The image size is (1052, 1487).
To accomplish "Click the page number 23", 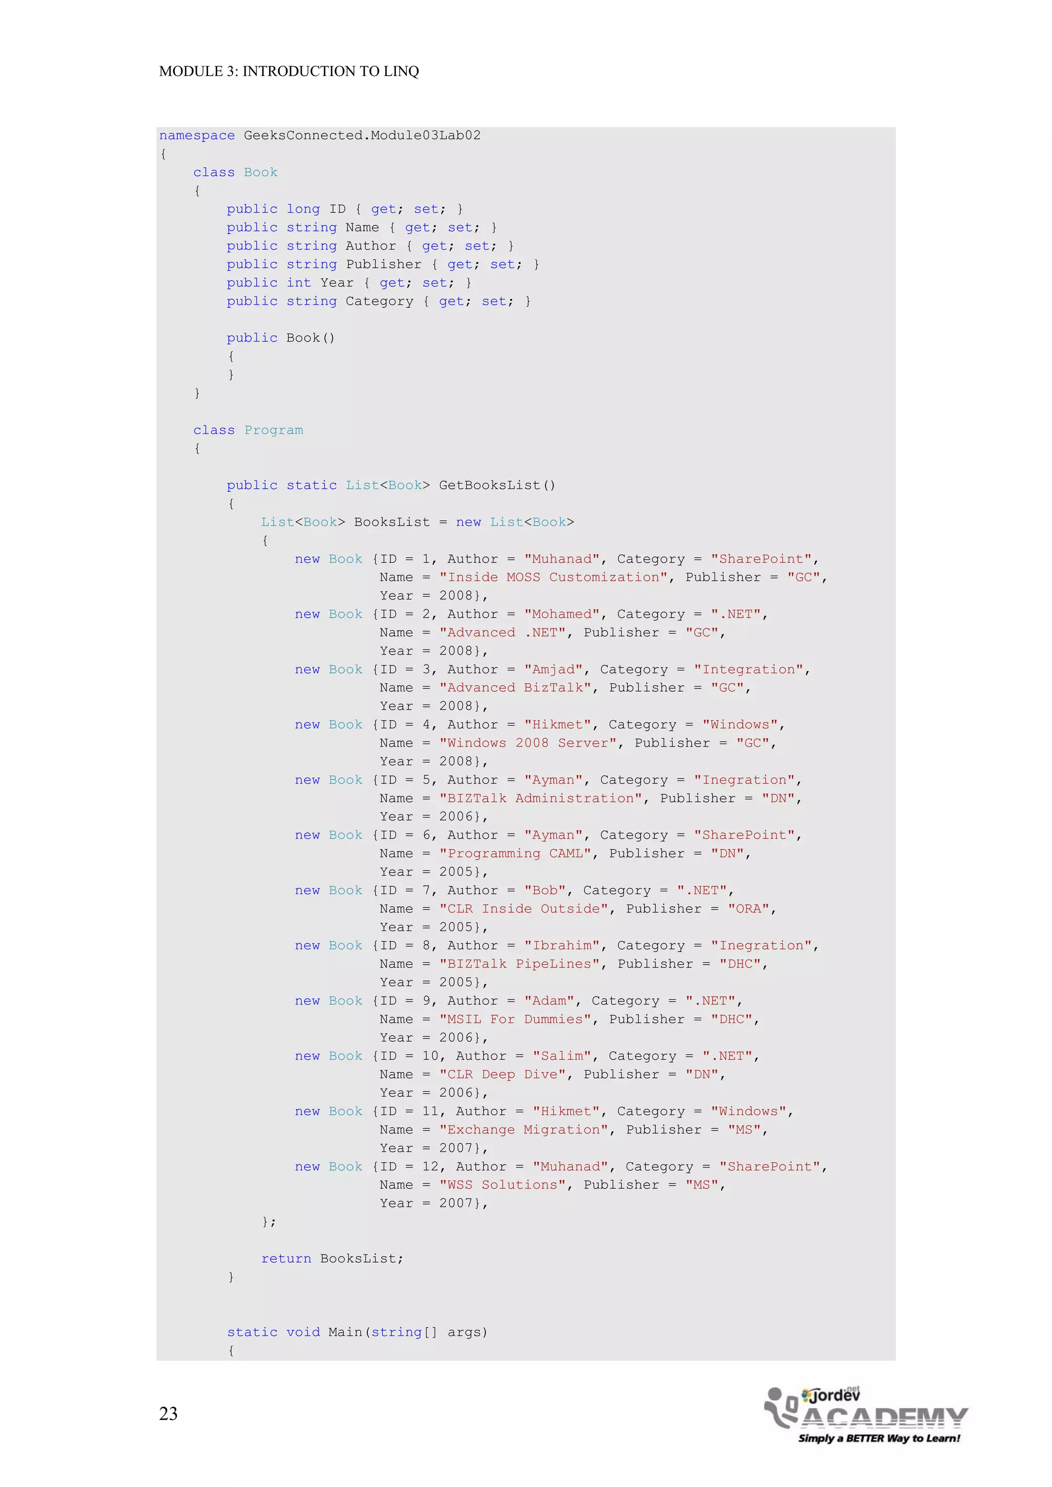I will point(168,1414).
